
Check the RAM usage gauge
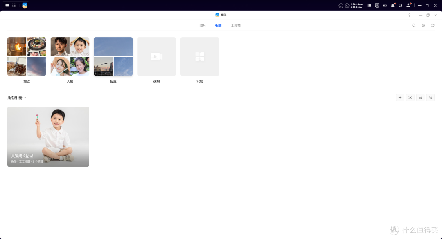[x=347, y=5]
